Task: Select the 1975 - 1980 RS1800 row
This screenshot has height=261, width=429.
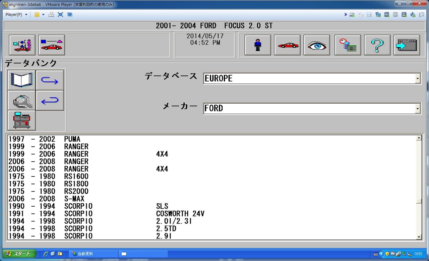Action: [x=211, y=184]
